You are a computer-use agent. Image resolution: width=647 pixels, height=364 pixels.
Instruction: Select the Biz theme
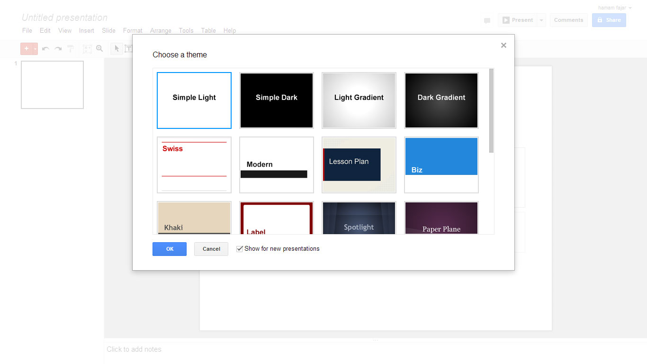(441, 165)
